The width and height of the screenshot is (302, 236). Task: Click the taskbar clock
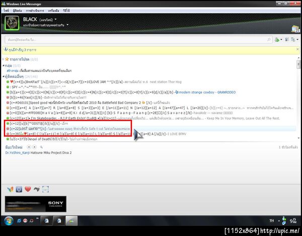(293, 220)
